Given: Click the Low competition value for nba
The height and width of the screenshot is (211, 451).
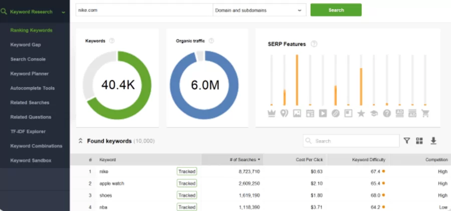Looking at the screenshot, I should [443, 207].
